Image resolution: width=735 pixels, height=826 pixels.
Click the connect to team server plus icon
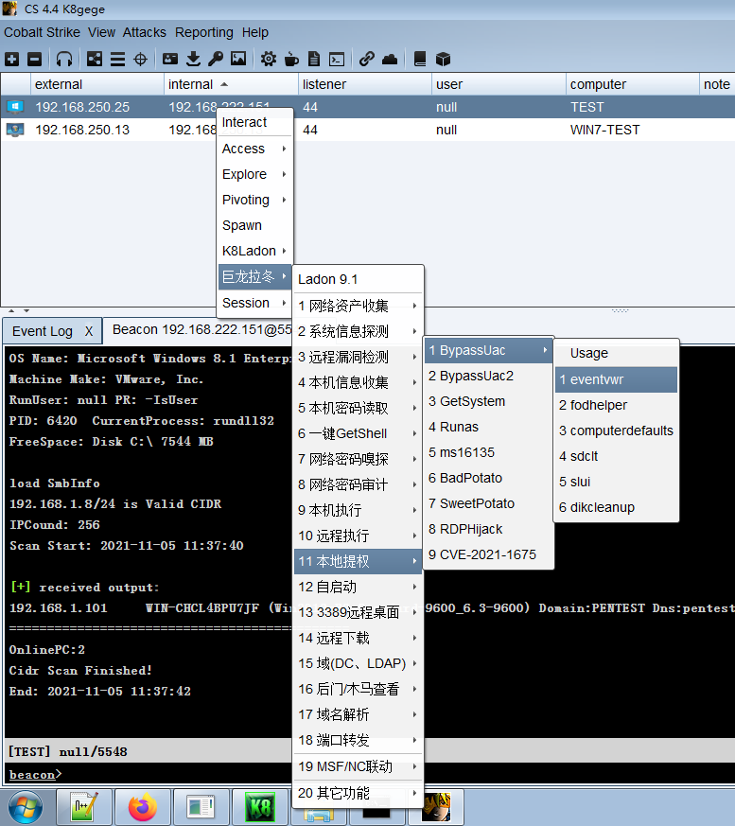[x=11, y=59]
